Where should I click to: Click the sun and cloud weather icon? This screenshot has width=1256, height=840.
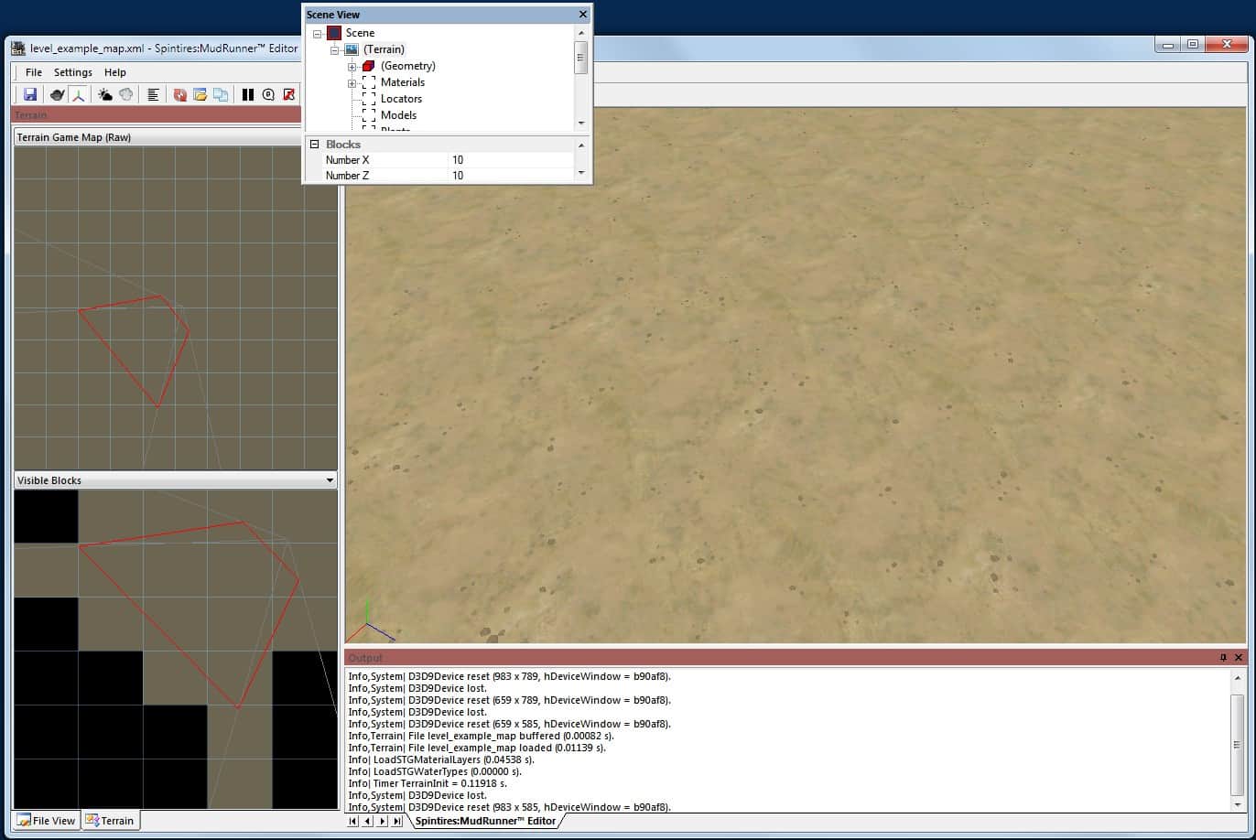pos(105,94)
